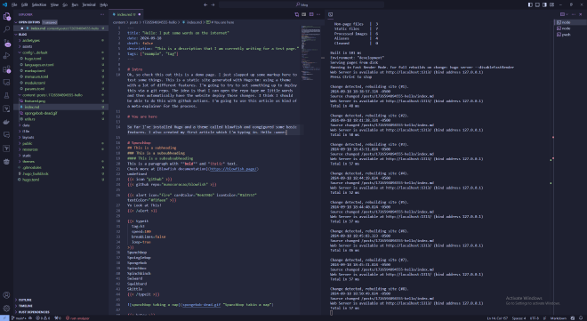Select the index.md editor tab

126,14
